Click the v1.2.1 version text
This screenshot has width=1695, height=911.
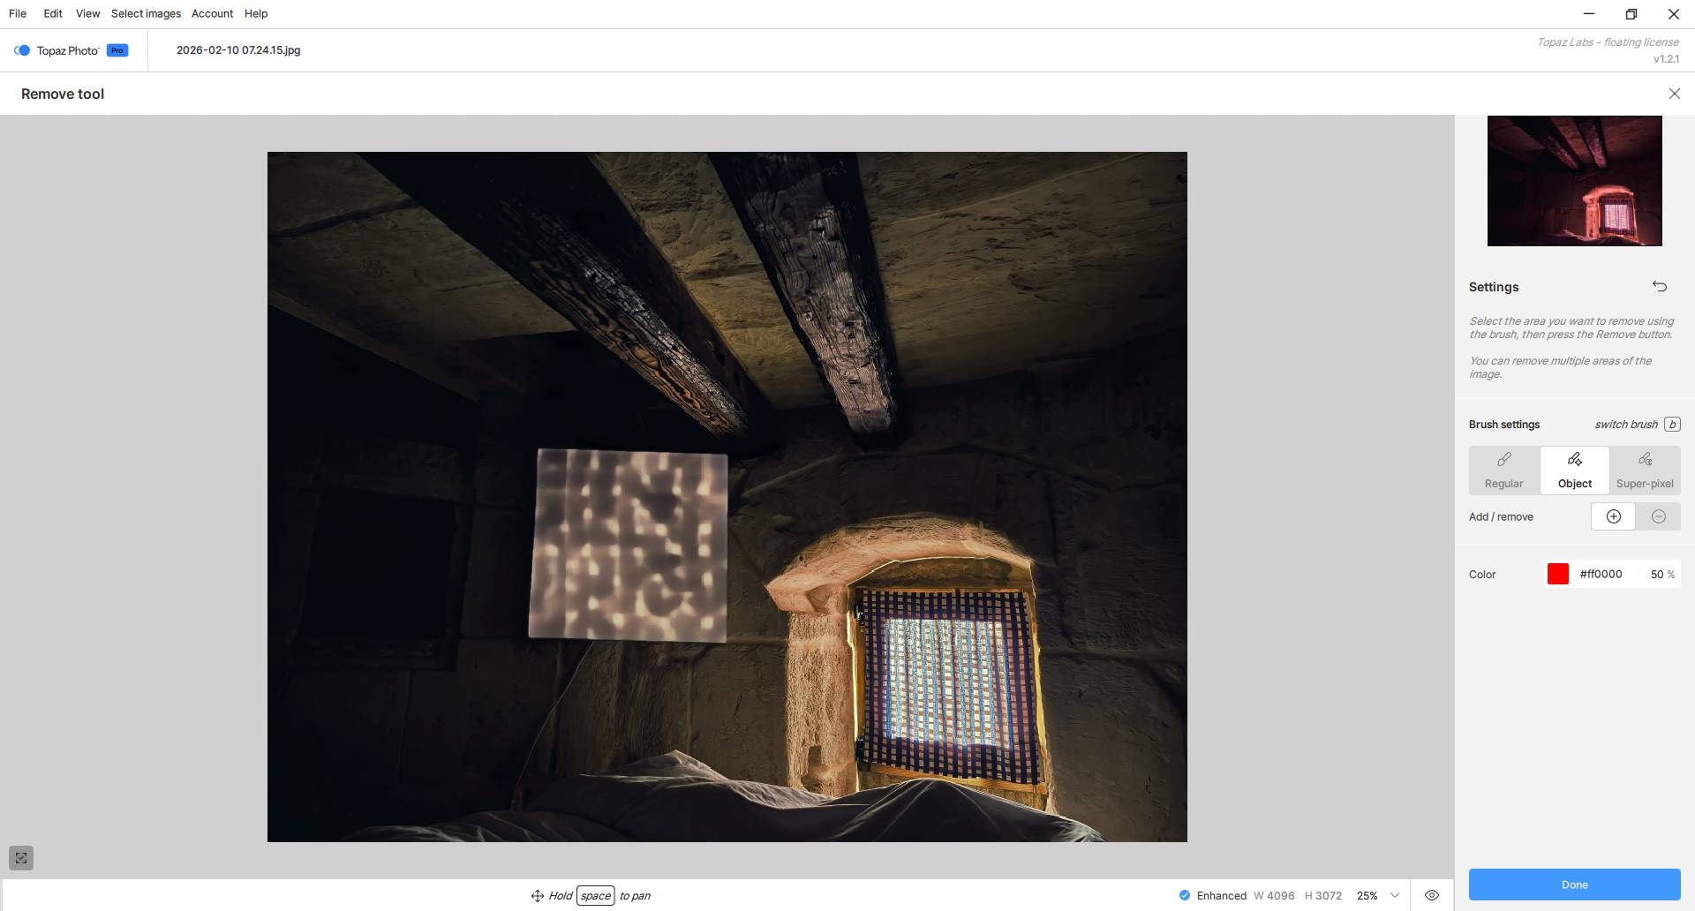tap(1666, 59)
